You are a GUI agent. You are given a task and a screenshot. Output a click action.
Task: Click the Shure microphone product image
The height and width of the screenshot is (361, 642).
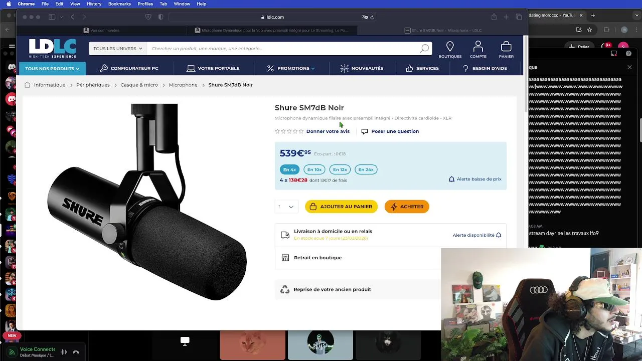click(x=147, y=202)
